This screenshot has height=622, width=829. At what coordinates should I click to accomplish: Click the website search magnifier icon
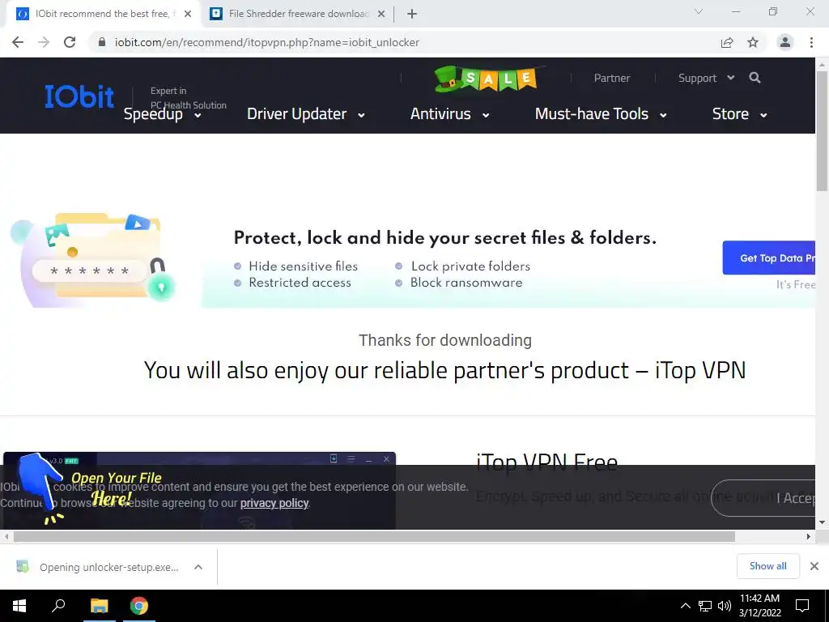point(755,78)
